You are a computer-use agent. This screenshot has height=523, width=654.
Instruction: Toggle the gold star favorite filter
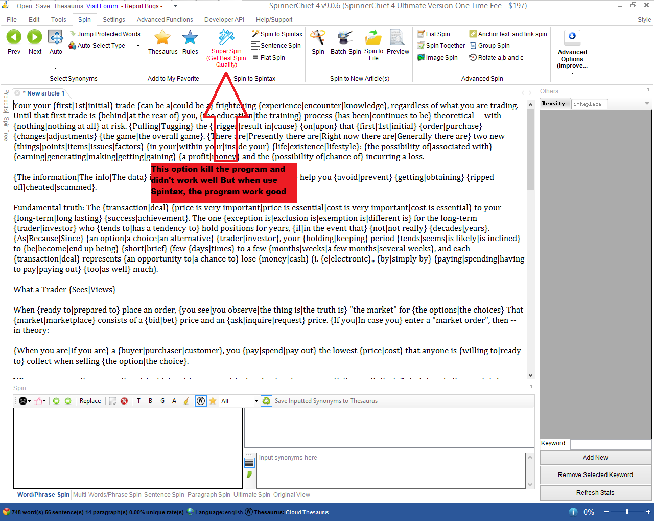tap(213, 401)
